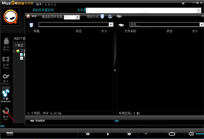Open the 浏览... destination dropdown

point(167,24)
